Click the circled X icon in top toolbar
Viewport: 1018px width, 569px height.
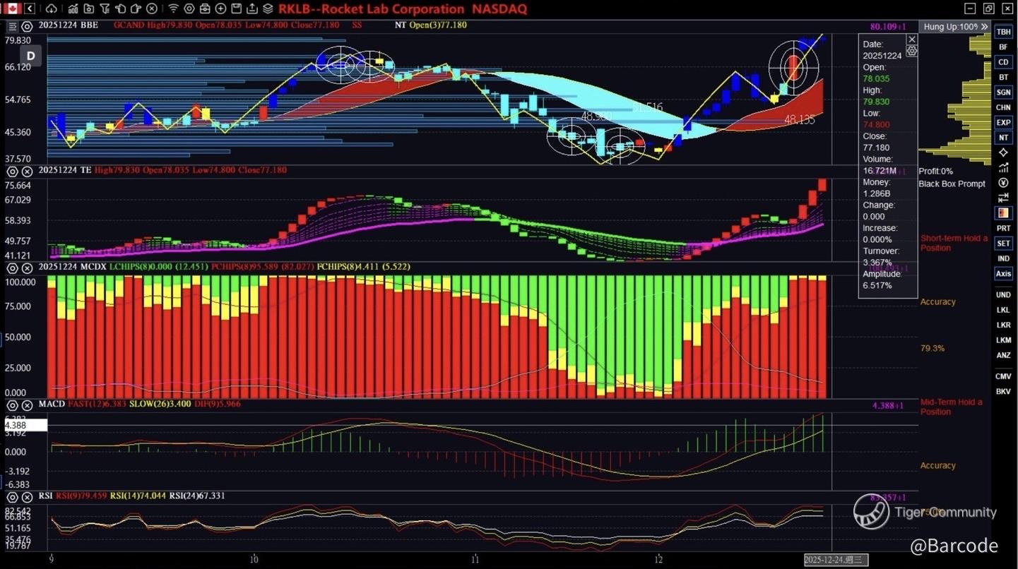point(151,8)
